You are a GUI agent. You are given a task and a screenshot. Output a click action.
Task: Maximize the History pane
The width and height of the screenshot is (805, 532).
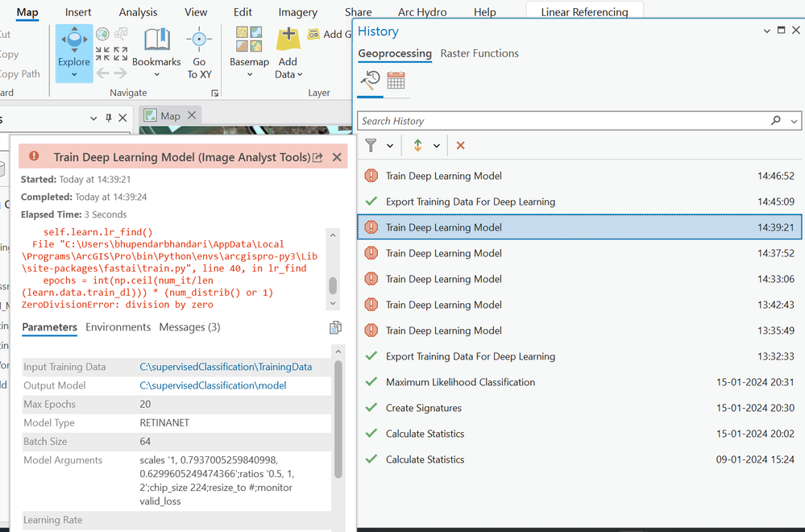[x=781, y=31]
